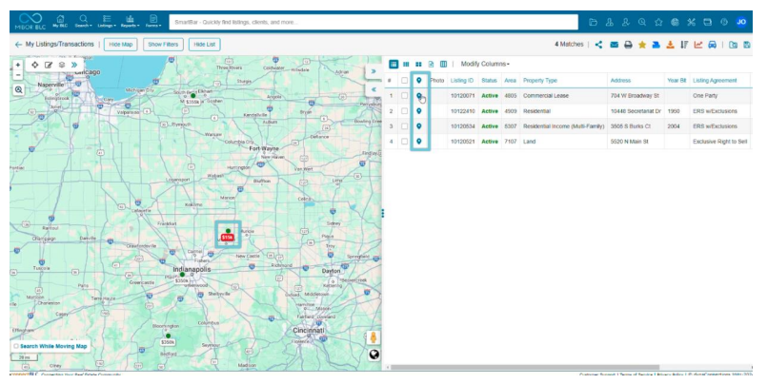
Task: Open the sort order icon
Action: tap(684, 45)
